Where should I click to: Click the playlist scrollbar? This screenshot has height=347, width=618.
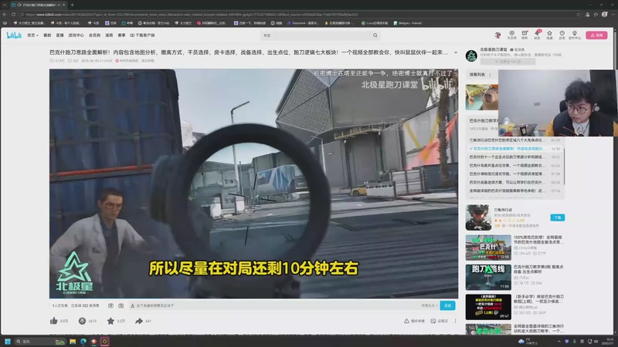pyautogui.click(x=565, y=165)
